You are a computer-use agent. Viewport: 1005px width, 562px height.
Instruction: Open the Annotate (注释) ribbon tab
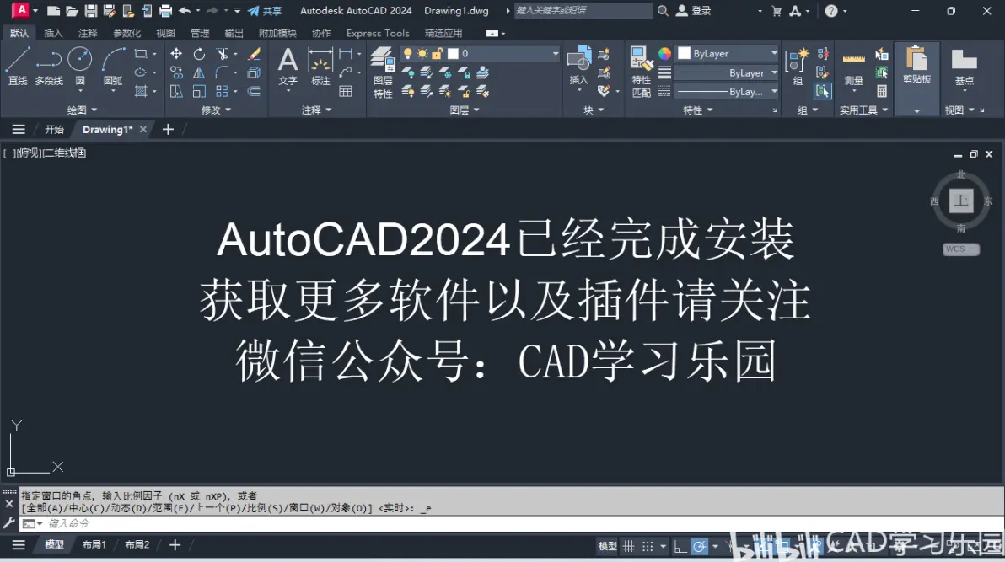click(x=88, y=34)
